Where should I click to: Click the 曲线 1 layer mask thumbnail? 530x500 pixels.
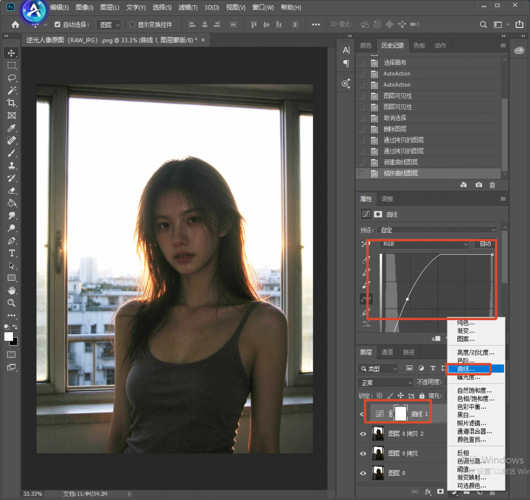(x=401, y=414)
